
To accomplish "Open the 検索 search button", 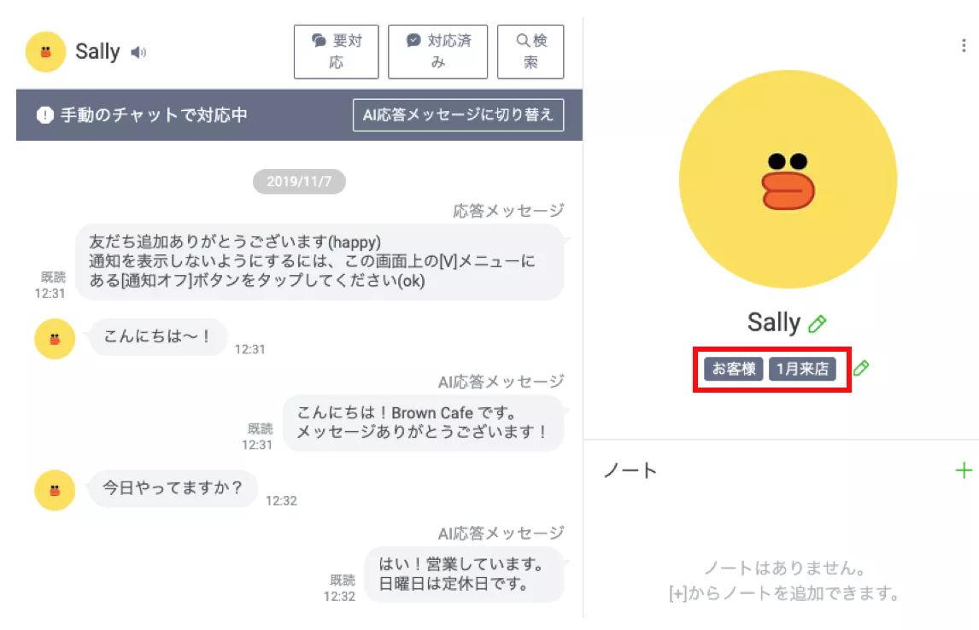I will [531, 52].
